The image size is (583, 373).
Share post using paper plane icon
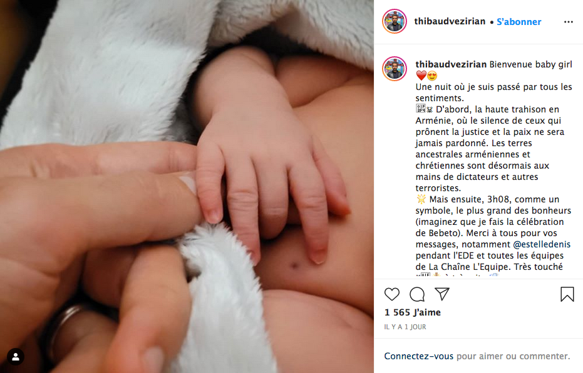[442, 294]
